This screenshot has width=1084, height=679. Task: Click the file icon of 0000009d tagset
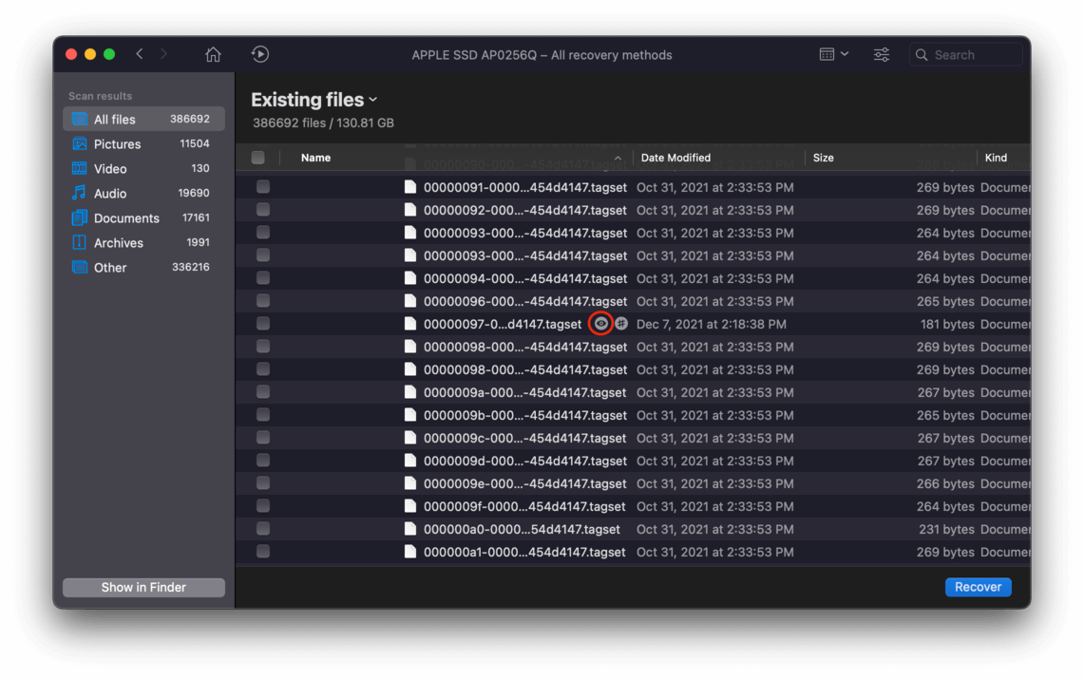(410, 460)
